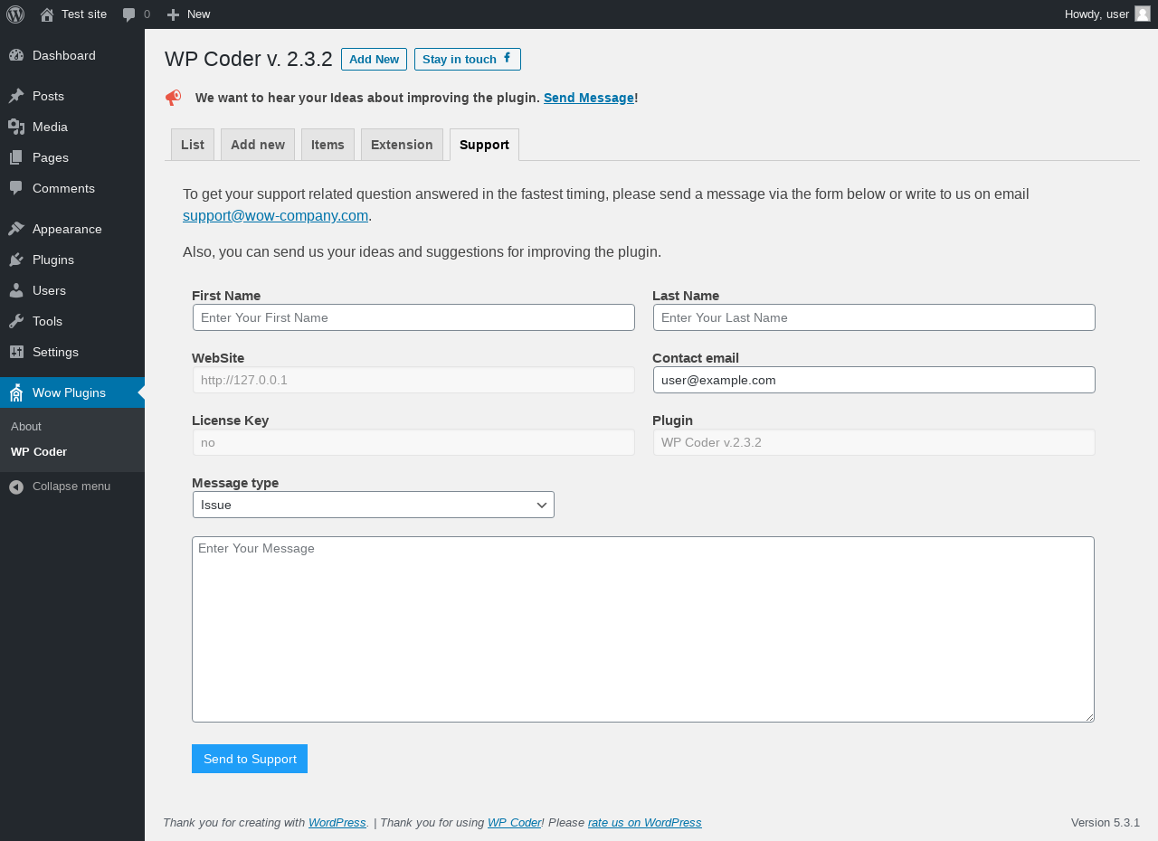
Task: Click the WordPress logo icon
Action: click(x=15, y=14)
